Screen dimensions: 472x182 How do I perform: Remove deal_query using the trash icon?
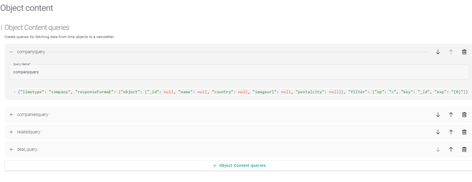point(464,149)
